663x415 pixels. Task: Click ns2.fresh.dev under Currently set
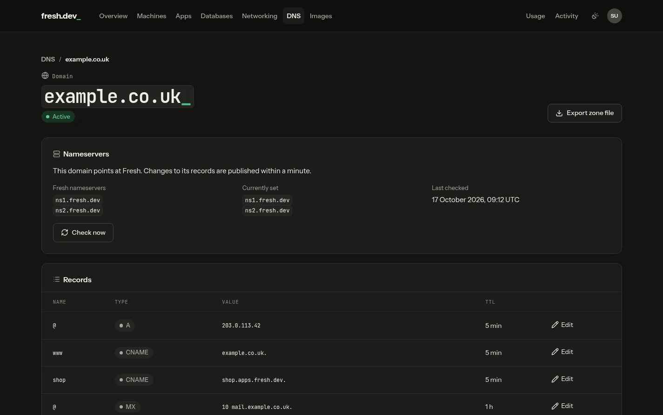click(x=267, y=211)
